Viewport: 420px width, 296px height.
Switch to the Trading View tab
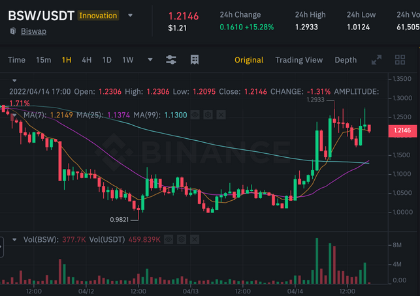click(299, 60)
